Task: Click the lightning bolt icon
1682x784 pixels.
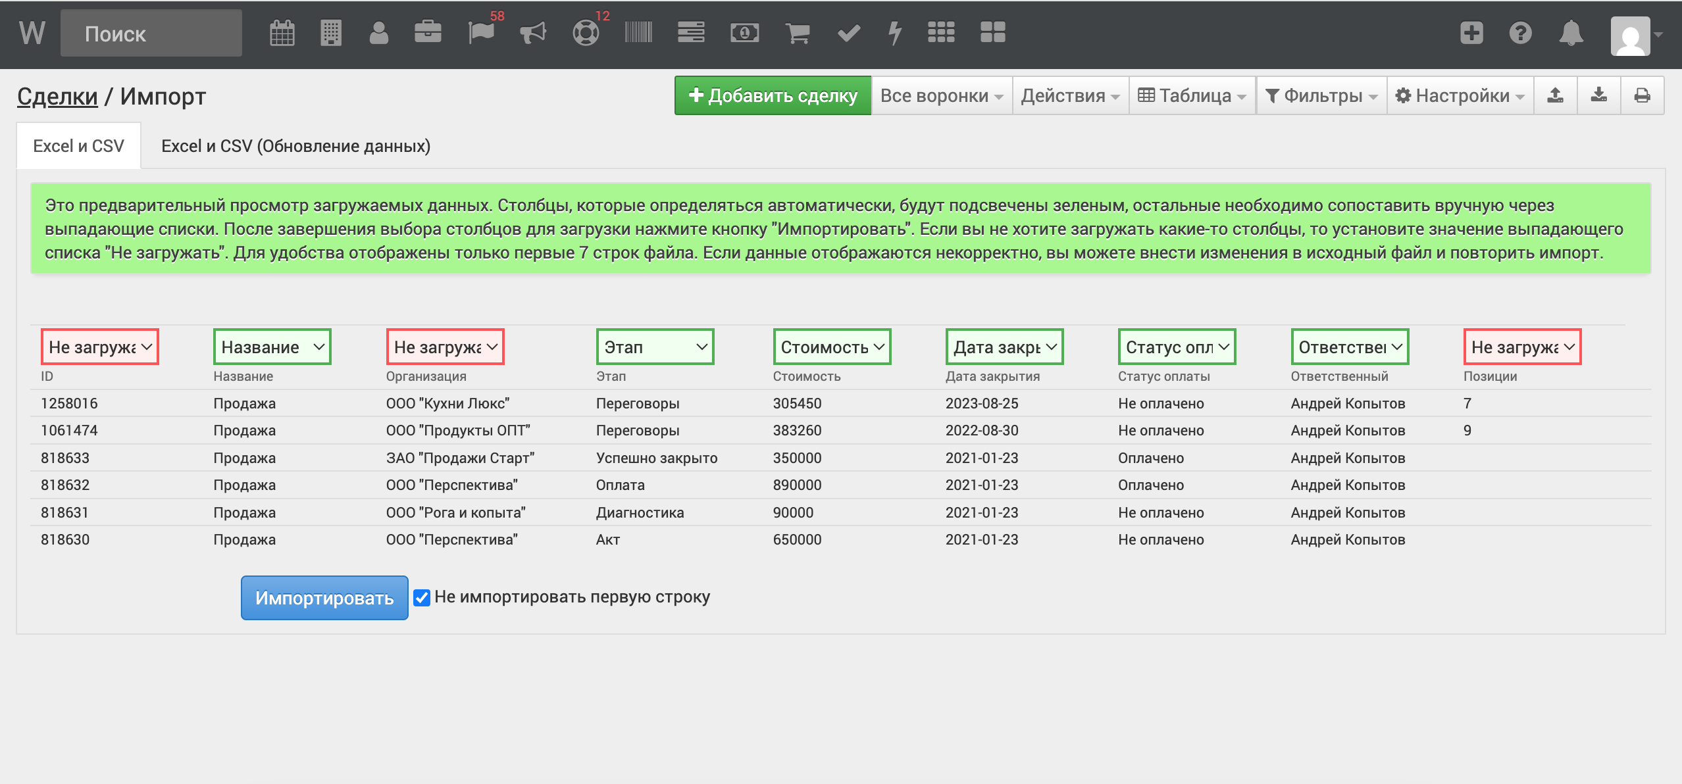Action: click(x=894, y=33)
